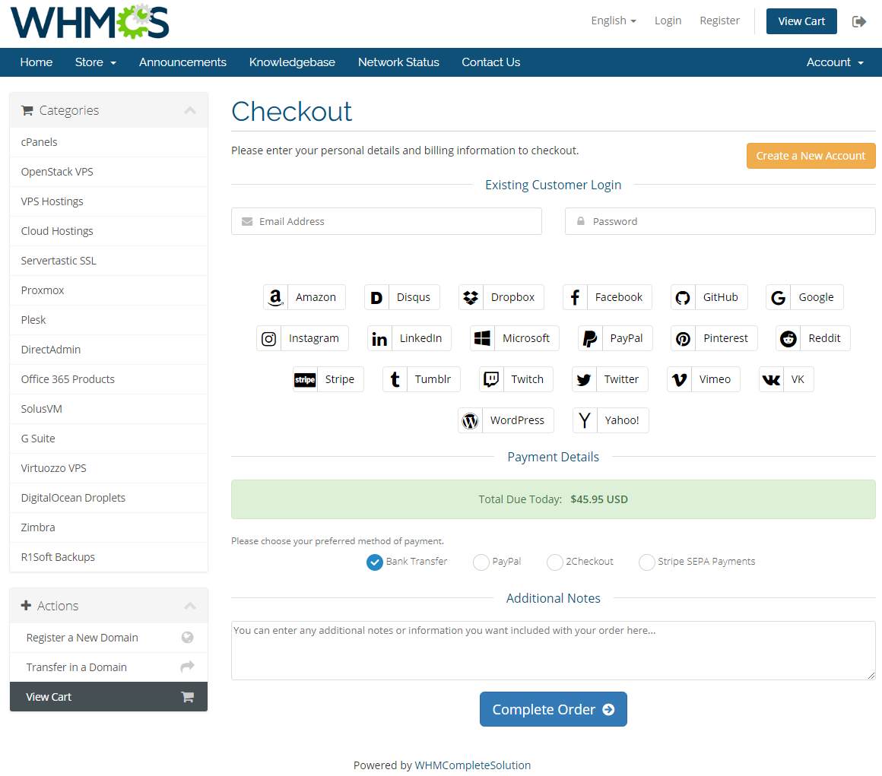Screen dimensions: 882x776
Task: Click the Instagram camera icon
Action: click(269, 338)
